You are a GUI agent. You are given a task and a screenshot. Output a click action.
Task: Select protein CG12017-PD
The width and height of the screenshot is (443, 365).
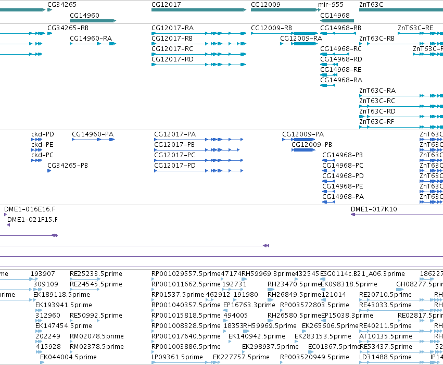[x=174, y=166]
